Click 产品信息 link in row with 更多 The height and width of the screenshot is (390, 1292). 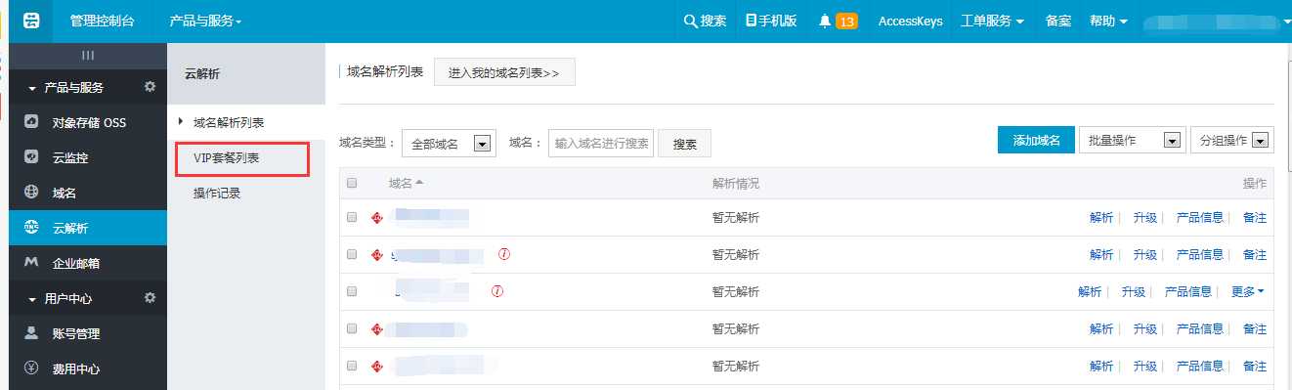click(1188, 291)
